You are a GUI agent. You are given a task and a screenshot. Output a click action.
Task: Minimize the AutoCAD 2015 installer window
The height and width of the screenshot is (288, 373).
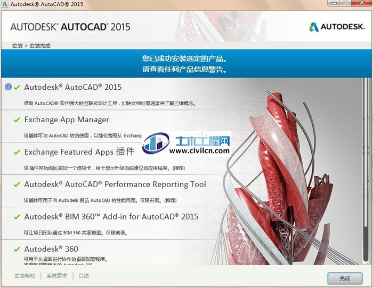click(335, 3)
